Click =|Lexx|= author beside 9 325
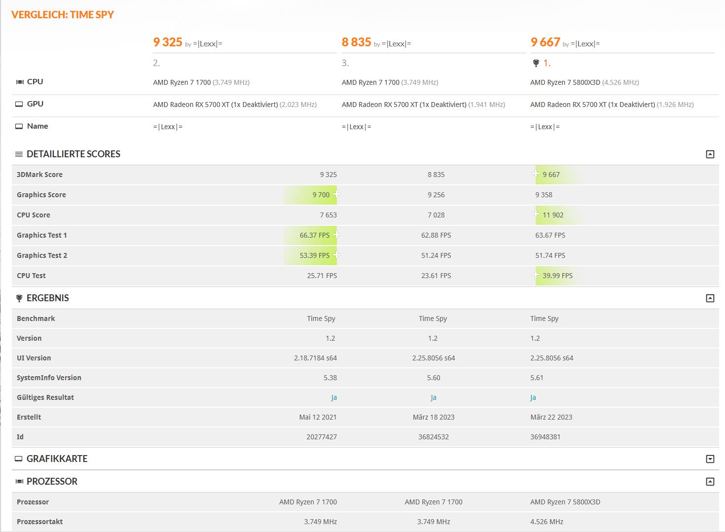Image resolution: width=725 pixels, height=532 pixels. [x=208, y=44]
